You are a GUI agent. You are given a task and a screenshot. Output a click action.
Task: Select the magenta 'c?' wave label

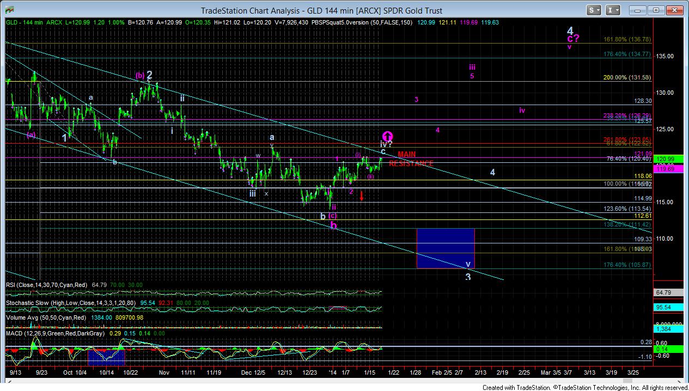coord(572,39)
